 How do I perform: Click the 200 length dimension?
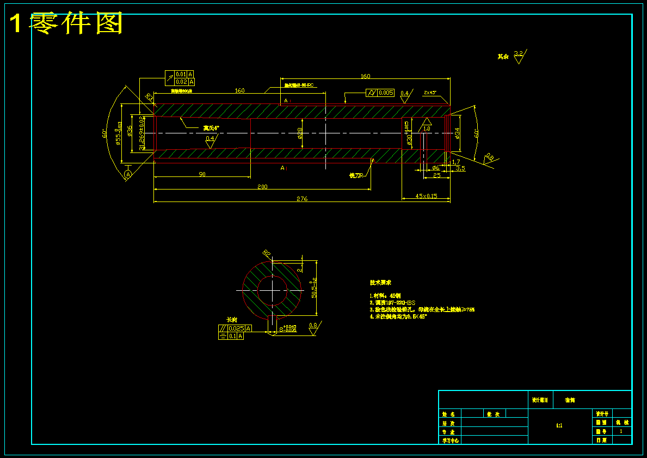[x=262, y=187]
